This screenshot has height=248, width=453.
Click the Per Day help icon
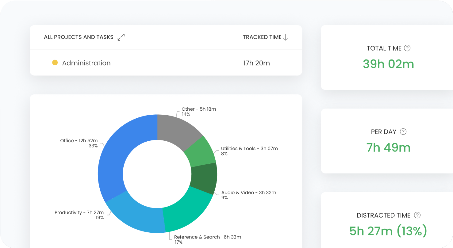pos(403,132)
